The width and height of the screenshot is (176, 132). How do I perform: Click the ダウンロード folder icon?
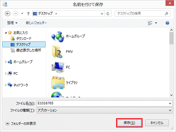(x=13, y=39)
